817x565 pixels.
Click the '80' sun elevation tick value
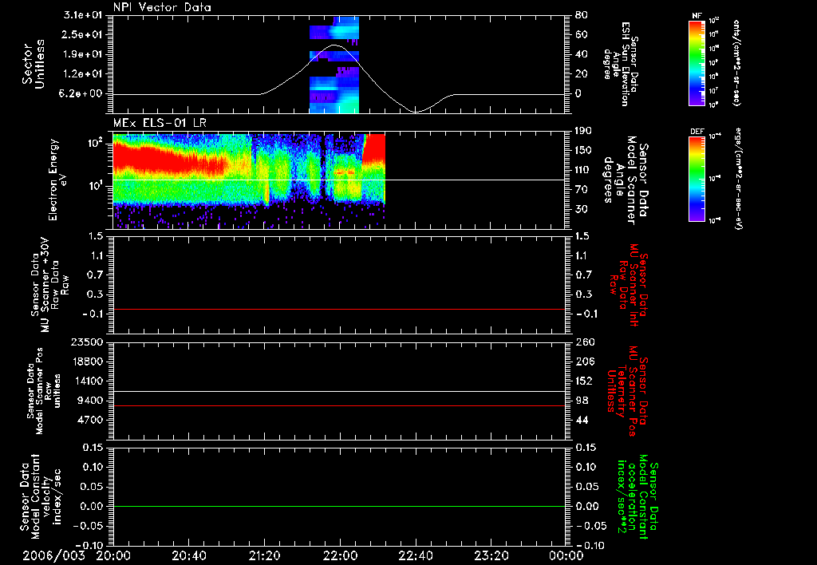[581, 15]
